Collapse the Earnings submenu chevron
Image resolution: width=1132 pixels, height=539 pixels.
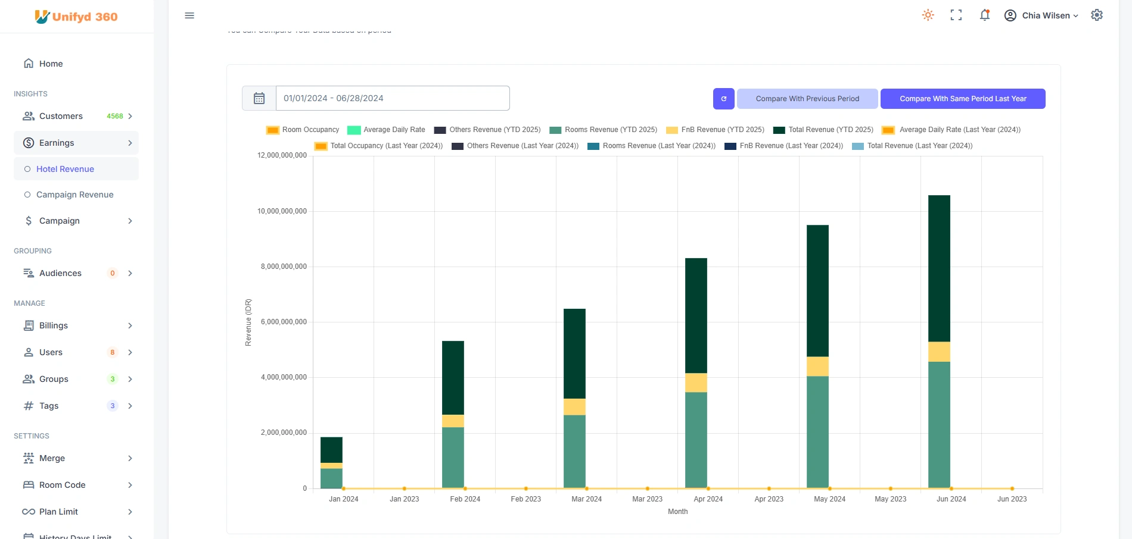130,143
